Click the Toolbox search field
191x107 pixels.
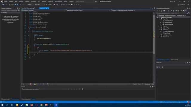click(9, 10)
